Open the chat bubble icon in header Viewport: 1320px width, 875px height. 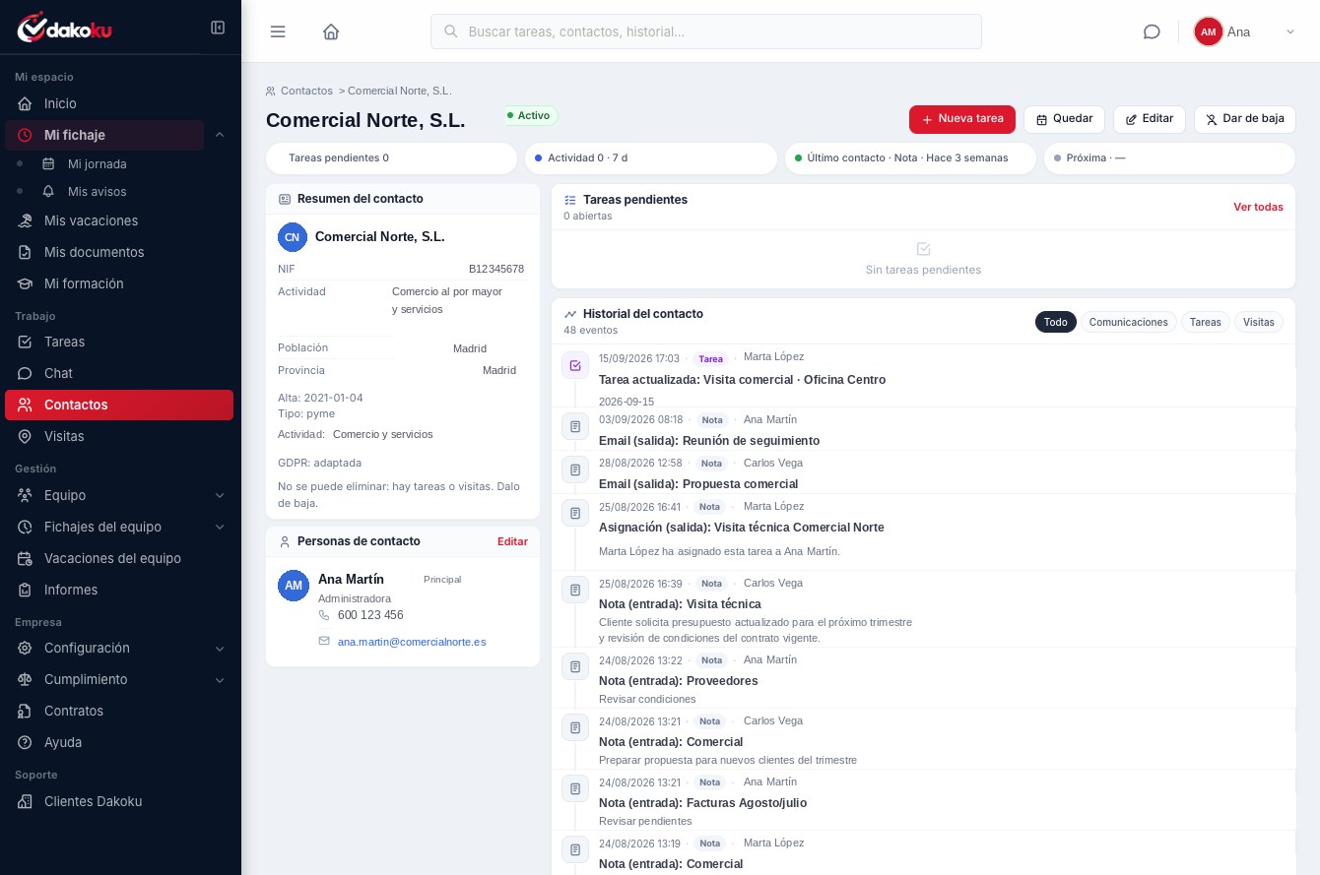coord(1152,31)
